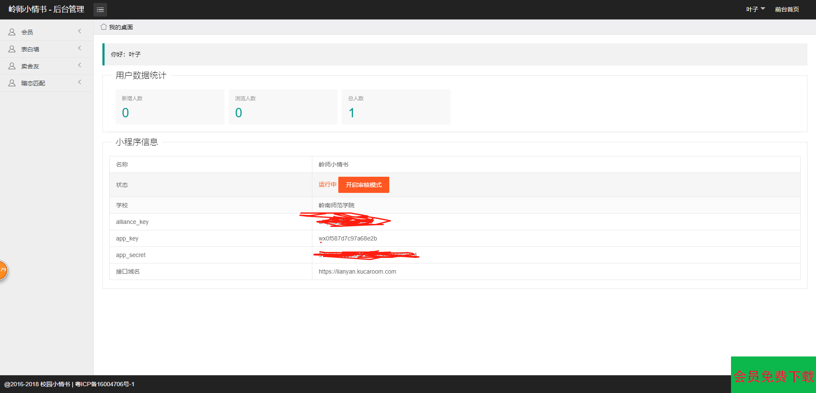Click the lianyan.kucaroom.com domain URL text
The height and width of the screenshot is (393, 816).
click(357, 271)
